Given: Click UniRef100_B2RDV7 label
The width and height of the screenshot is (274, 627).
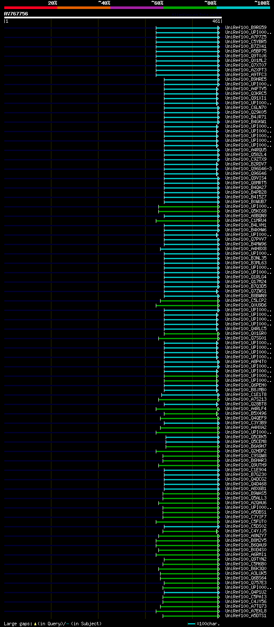Looking at the screenshot, I should (x=245, y=164).
